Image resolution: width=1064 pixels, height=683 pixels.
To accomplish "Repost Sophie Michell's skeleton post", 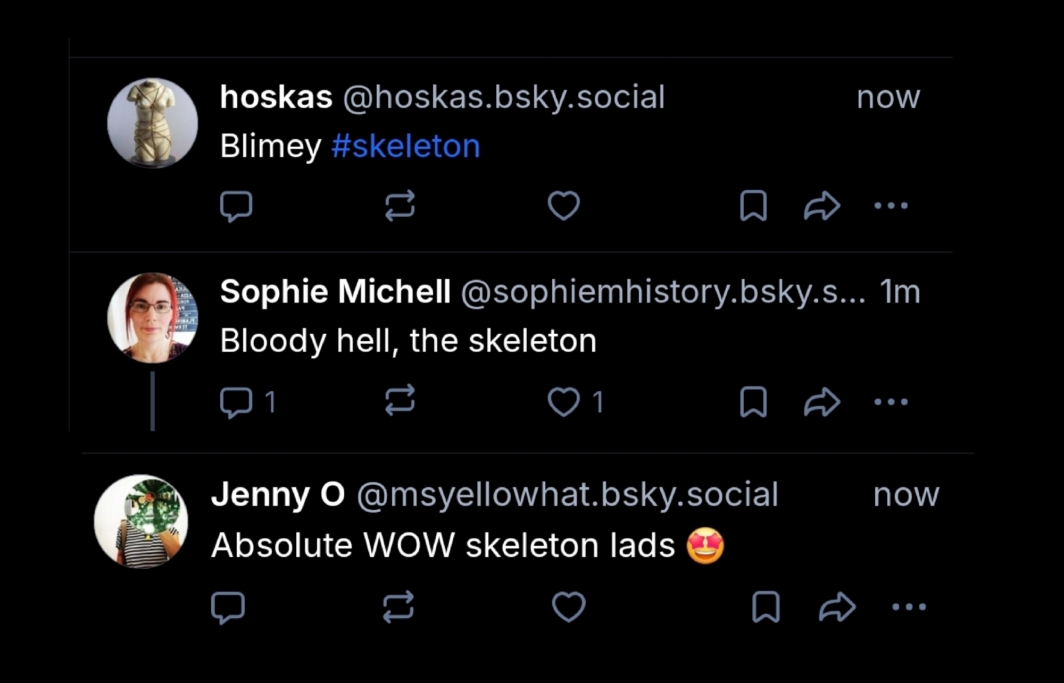I will (400, 400).
